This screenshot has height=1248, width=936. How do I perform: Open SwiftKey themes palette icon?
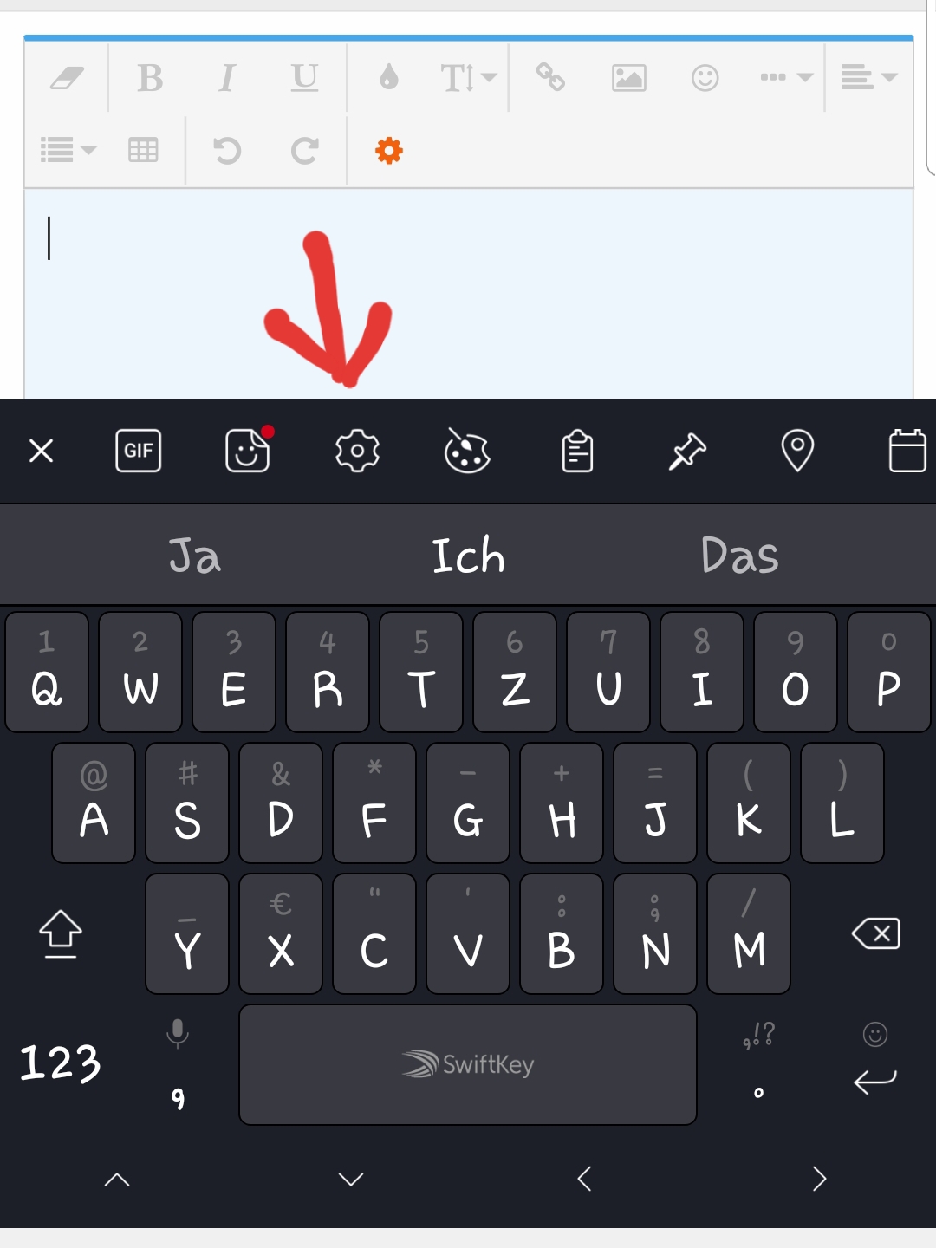pyautogui.click(x=467, y=451)
